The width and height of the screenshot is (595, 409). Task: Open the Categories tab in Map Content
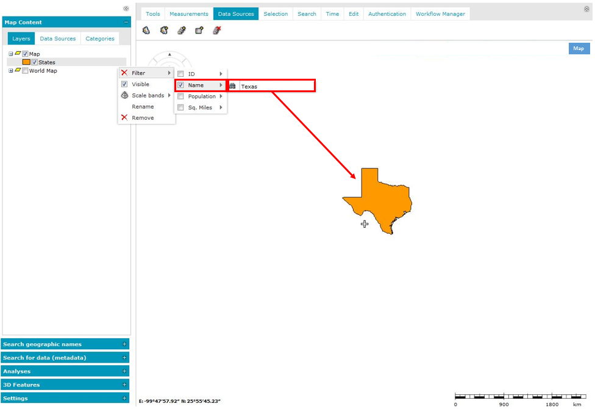tap(100, 38)
